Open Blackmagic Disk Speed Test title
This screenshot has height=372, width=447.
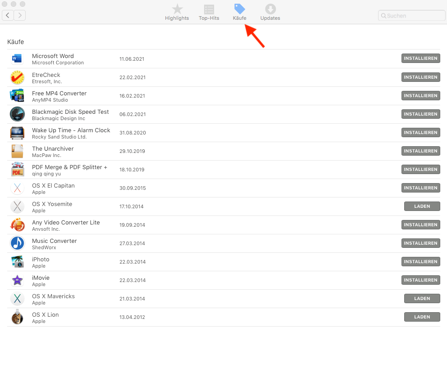coord(70,112)
